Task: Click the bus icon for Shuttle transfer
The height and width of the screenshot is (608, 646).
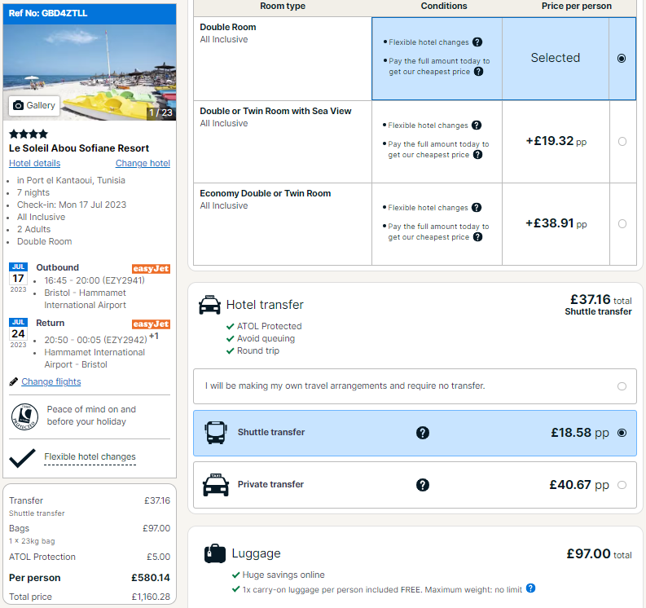Action: (216, 433)
